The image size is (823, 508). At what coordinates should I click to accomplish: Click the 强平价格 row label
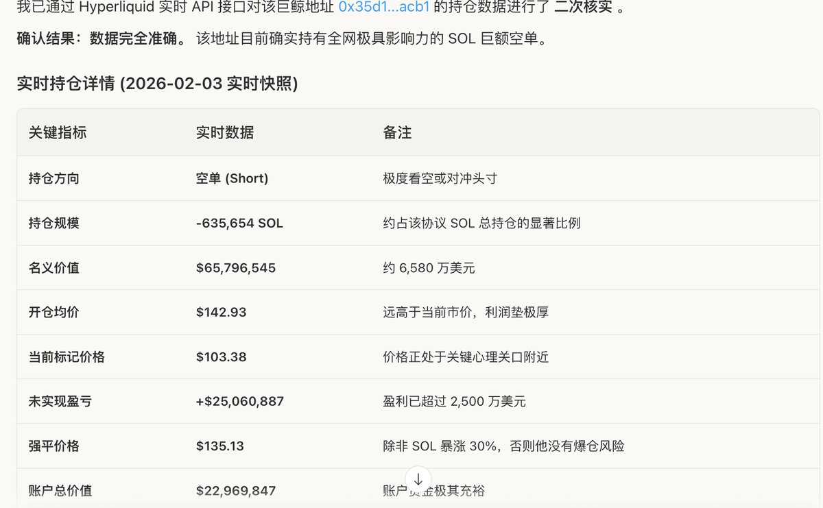[x=54, y=446]
